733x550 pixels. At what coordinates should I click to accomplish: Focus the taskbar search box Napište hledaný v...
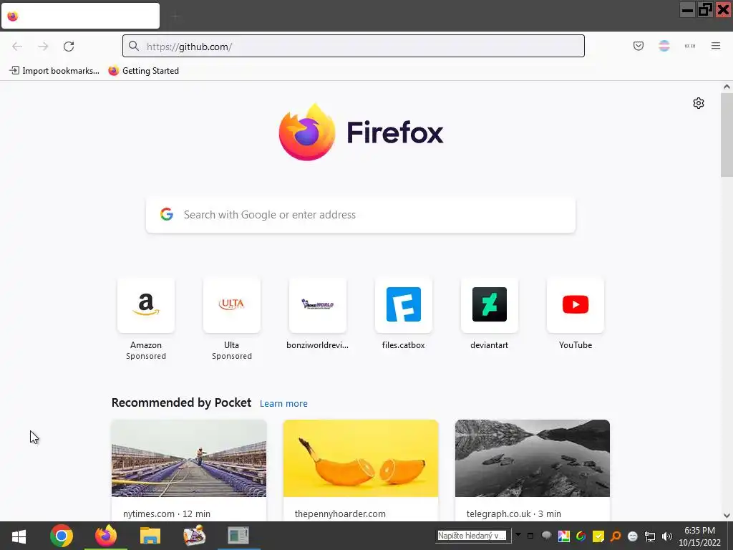[472, 536]
